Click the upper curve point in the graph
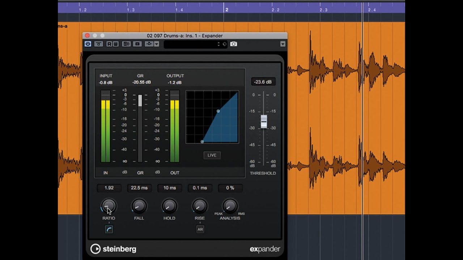This screenshot has height=260, width=463. tap(218, 111)
